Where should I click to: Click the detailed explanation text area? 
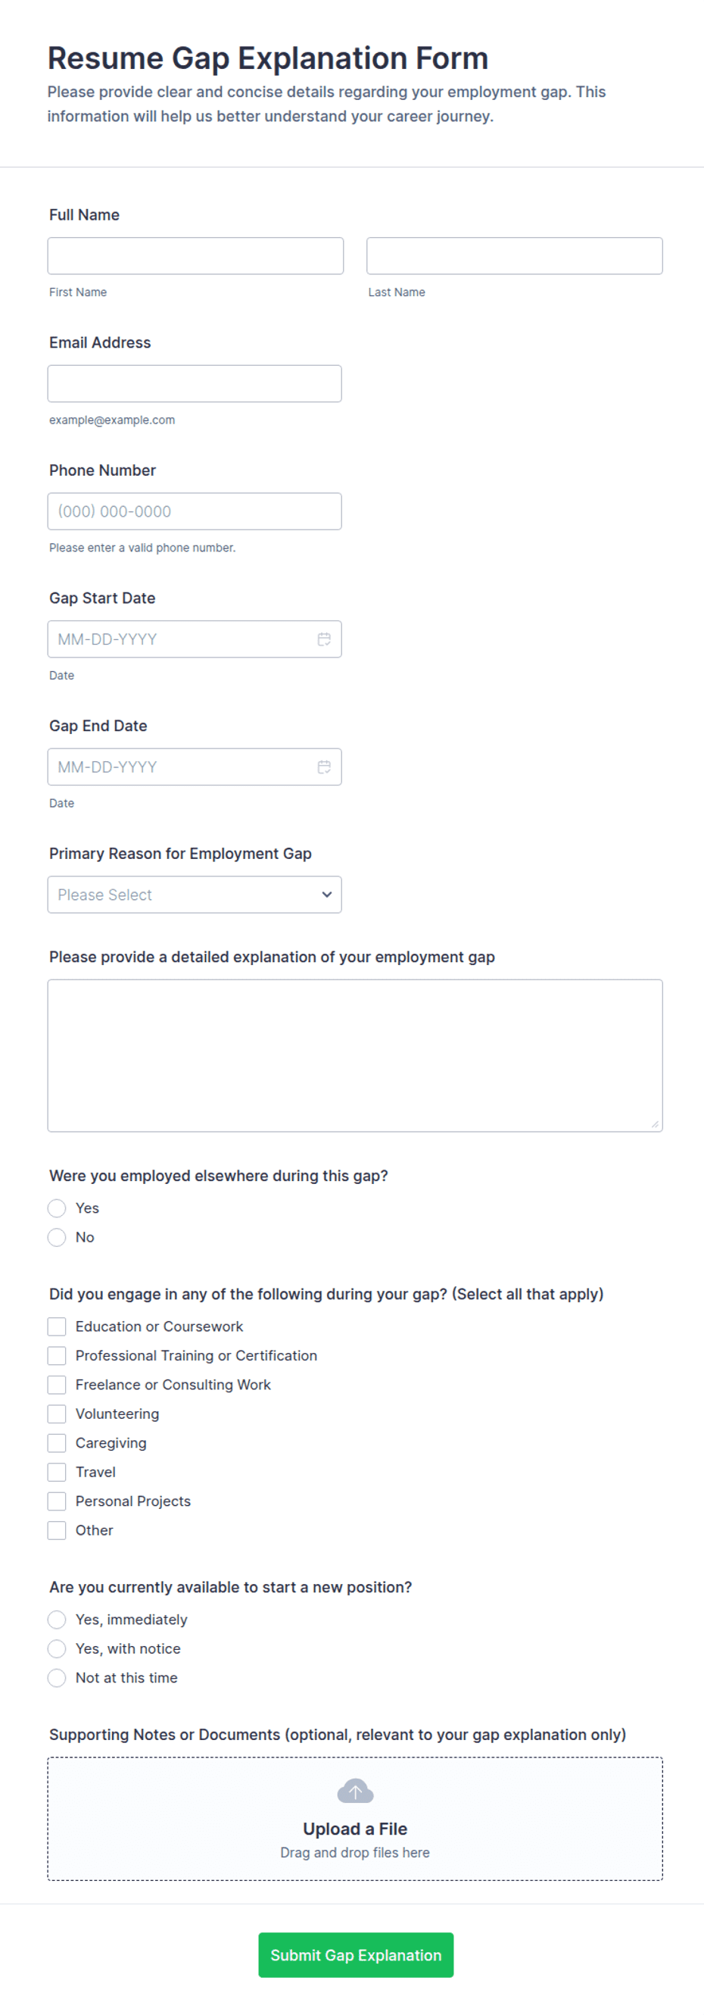355,1055
